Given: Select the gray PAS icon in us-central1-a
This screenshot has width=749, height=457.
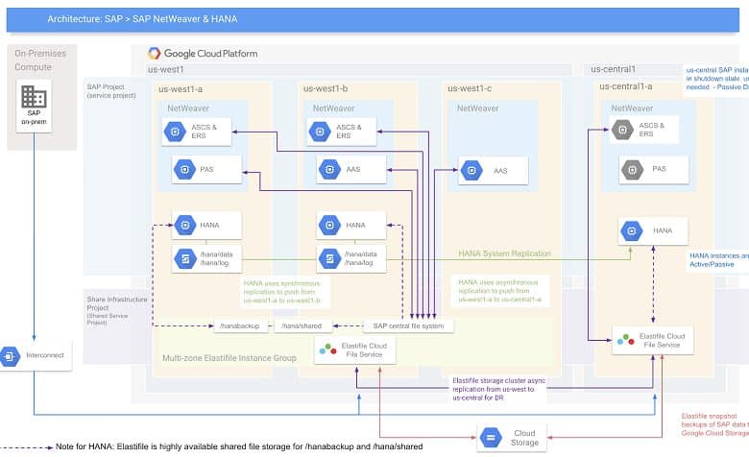Looking at the screenshot, I should tap(633, 169).
